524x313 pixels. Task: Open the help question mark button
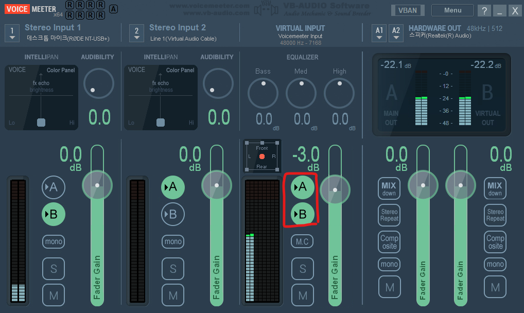[x=484, y=11]
